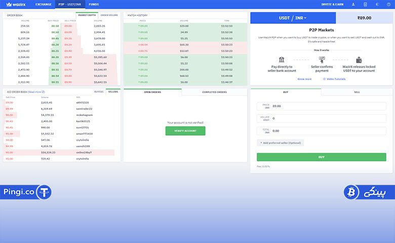
Task: Click the Price INR input field
Action: point(322,106)
